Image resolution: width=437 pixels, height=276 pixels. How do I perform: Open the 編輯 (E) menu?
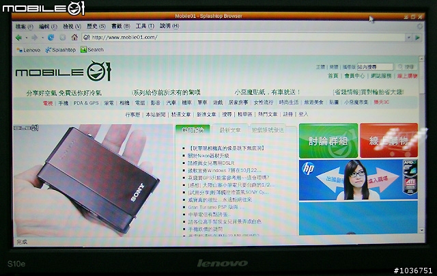(x=48, y=27)
